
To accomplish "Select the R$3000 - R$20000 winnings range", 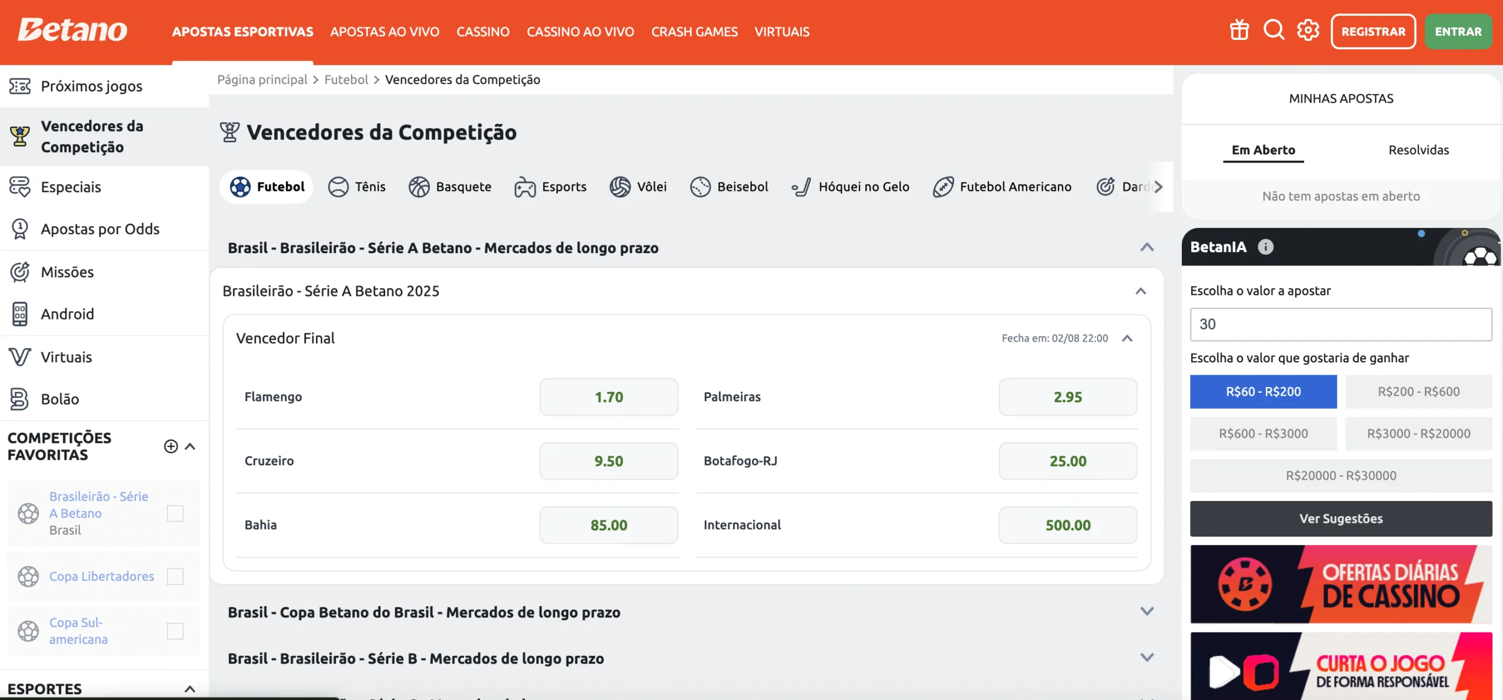I will (x=1418, y=433).
